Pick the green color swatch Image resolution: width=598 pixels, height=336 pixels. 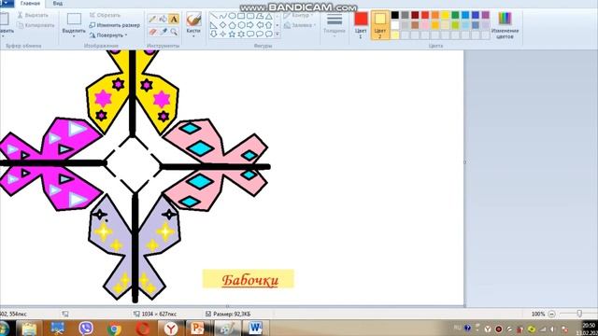pyautogui.click(x=455, y=15)
